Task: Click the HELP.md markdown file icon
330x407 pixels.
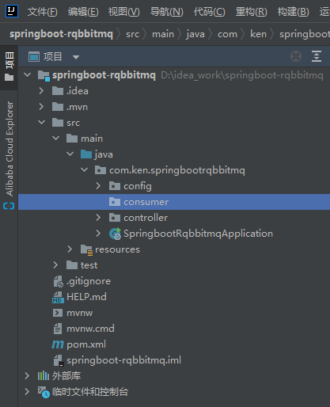Action: (x=58, y=297)
